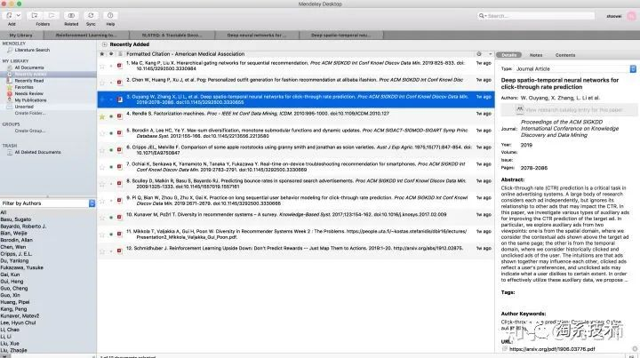The height and width of the screenshot is (358, 640).
Task: Open the Type Journal Article dropdown
Action: [575, 69]
